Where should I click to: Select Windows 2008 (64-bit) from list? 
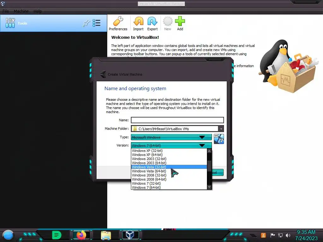coord(169,179)
